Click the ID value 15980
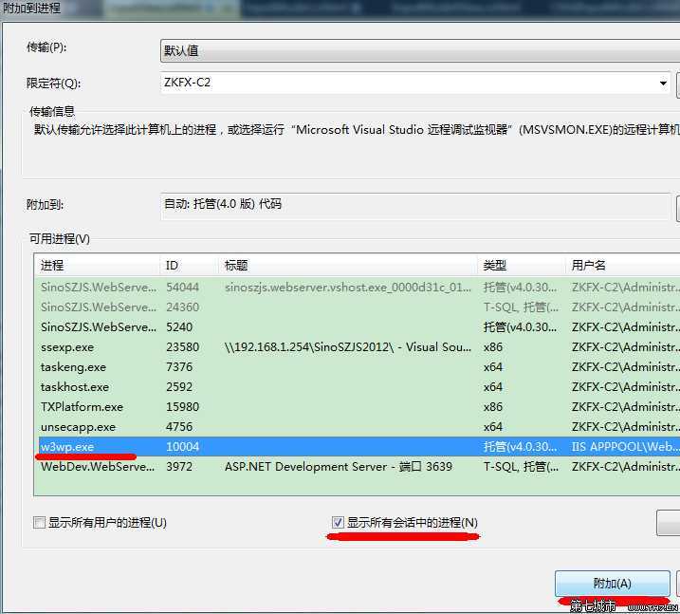 point(183,406)
